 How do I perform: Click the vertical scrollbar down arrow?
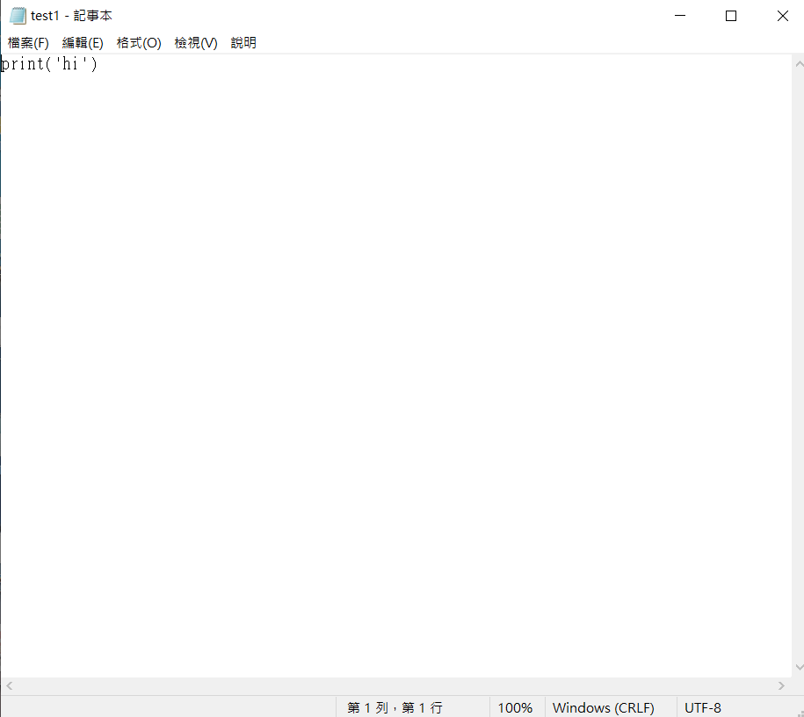tap(799, 667)
